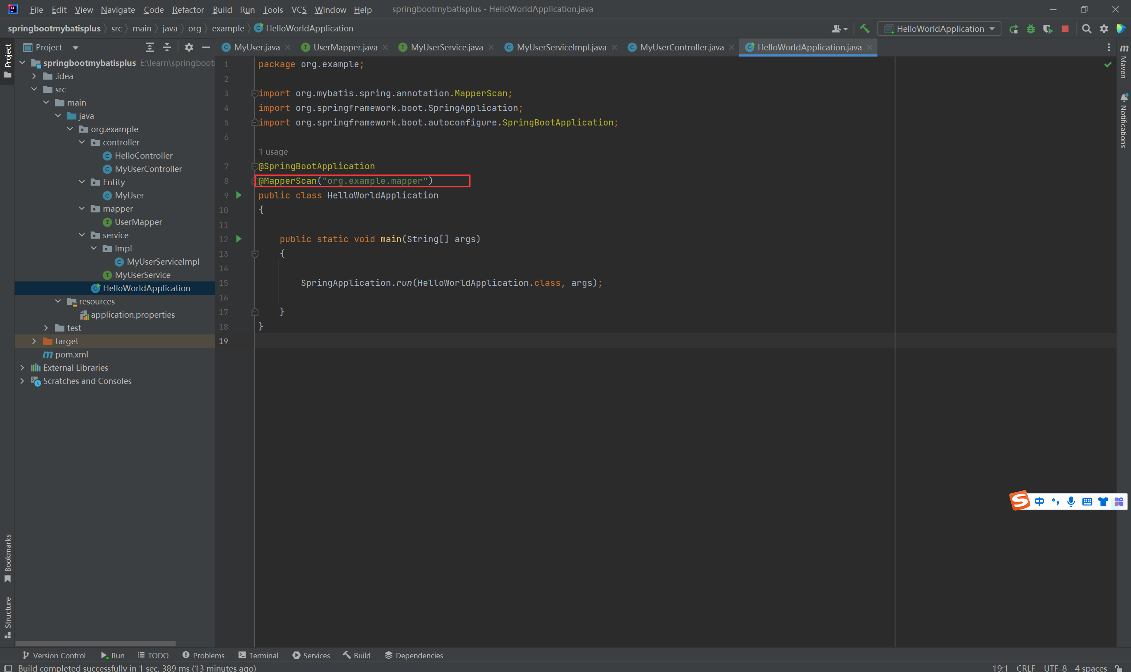The height and width of the screenshot is (672, 1131).
Task: Open the Refactor menu
Action: tap(187, 10)
